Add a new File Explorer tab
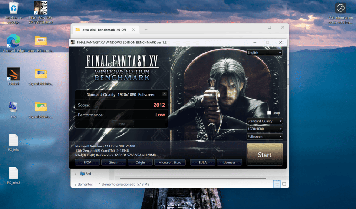 tap(146, 30)
